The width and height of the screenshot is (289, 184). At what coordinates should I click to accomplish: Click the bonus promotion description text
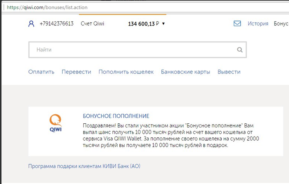[171, 135]
